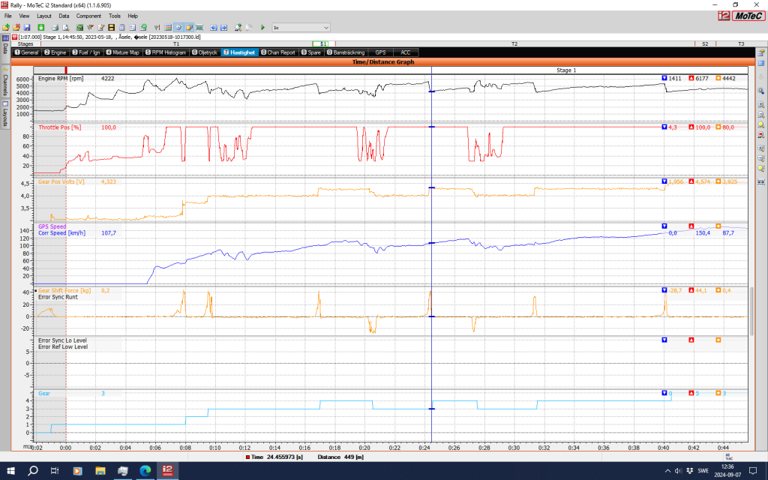
Task: Expand the Data side panel
Action: [x=5, y=49]
